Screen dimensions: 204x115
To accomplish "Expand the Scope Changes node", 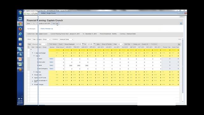I will (x=33, y=84).
